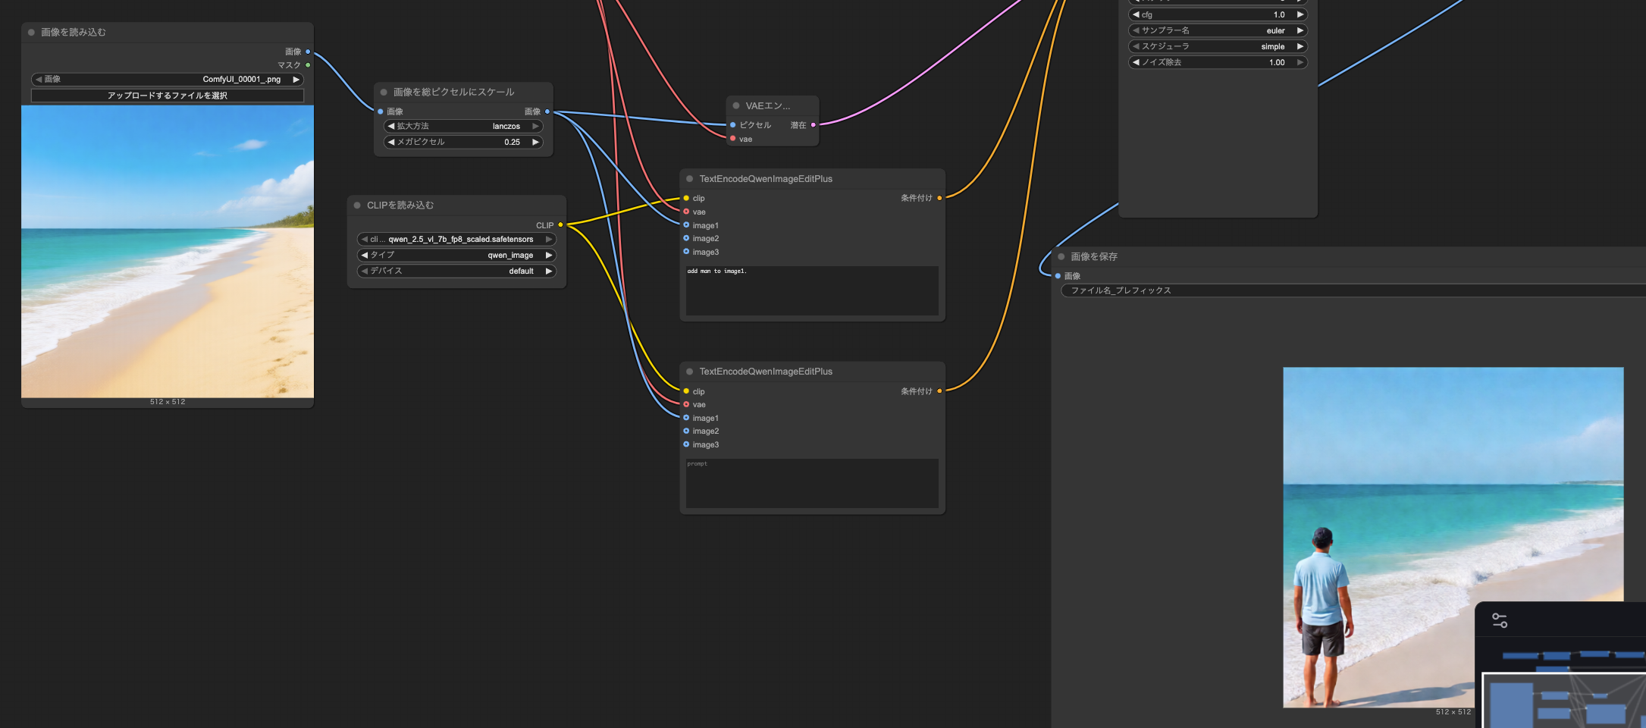Collapse the 画像を読み込む node via header dot
This screenshot has height=728, width=1646.
point(32,33)
